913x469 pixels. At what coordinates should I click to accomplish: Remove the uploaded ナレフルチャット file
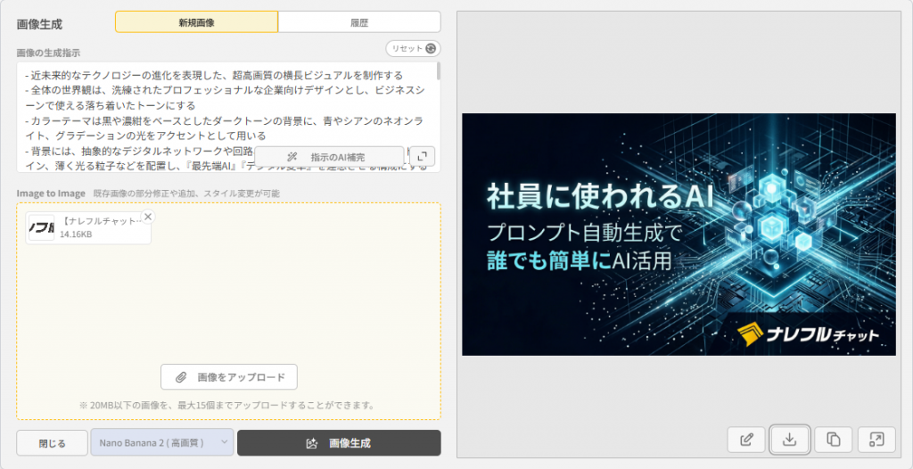pyautogui.click(x=148, y=217)
